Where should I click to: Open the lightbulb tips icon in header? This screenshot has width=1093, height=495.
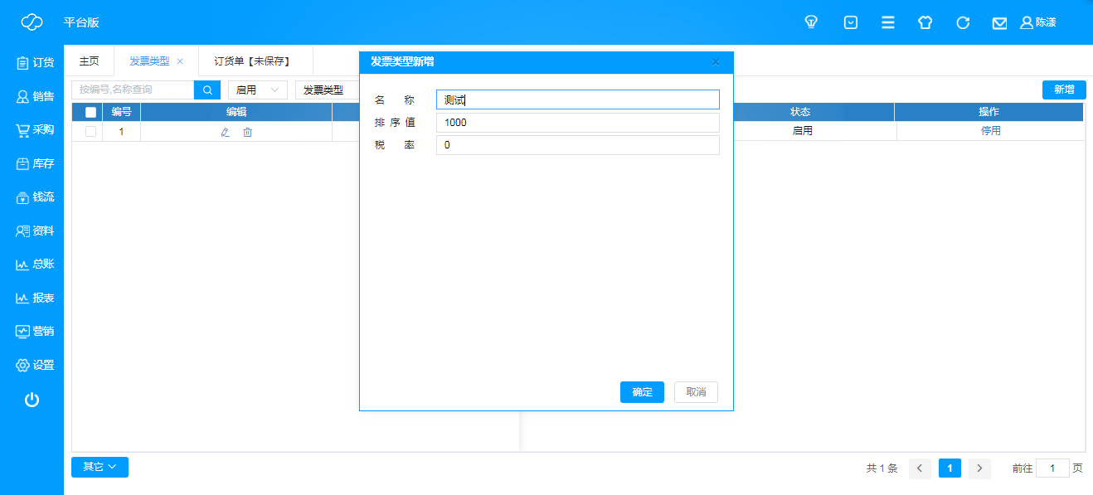click(x=812, y=22)
